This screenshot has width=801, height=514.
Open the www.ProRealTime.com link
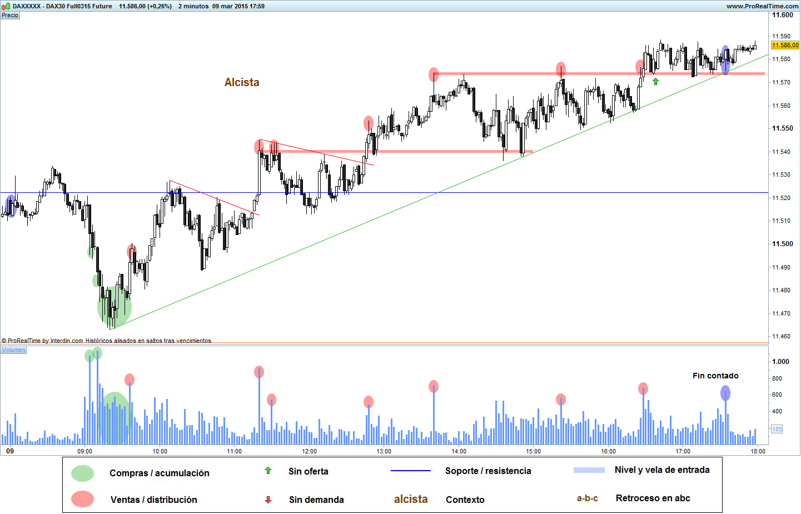[x=762, y=6]
